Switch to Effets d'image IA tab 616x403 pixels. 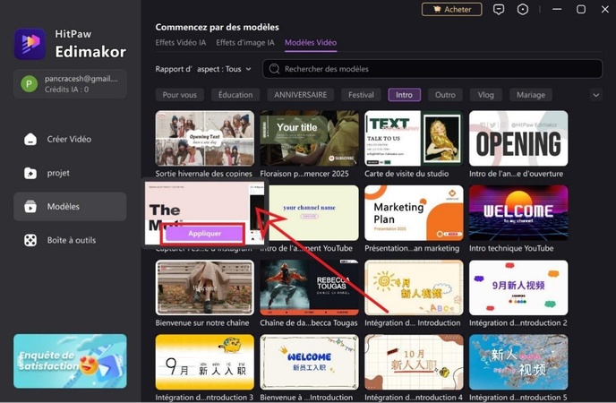click(245, 42)
